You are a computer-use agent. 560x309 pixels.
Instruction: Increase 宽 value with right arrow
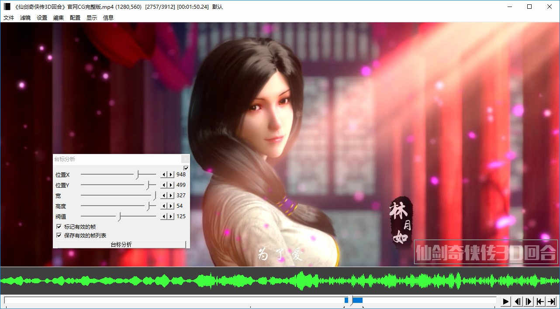[171, 196]
